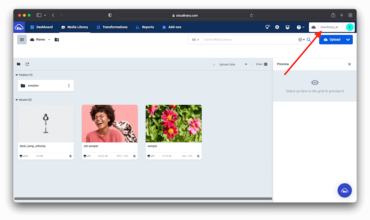Click the GLTZ type icon on desk_lamp card

coord(21,156)
